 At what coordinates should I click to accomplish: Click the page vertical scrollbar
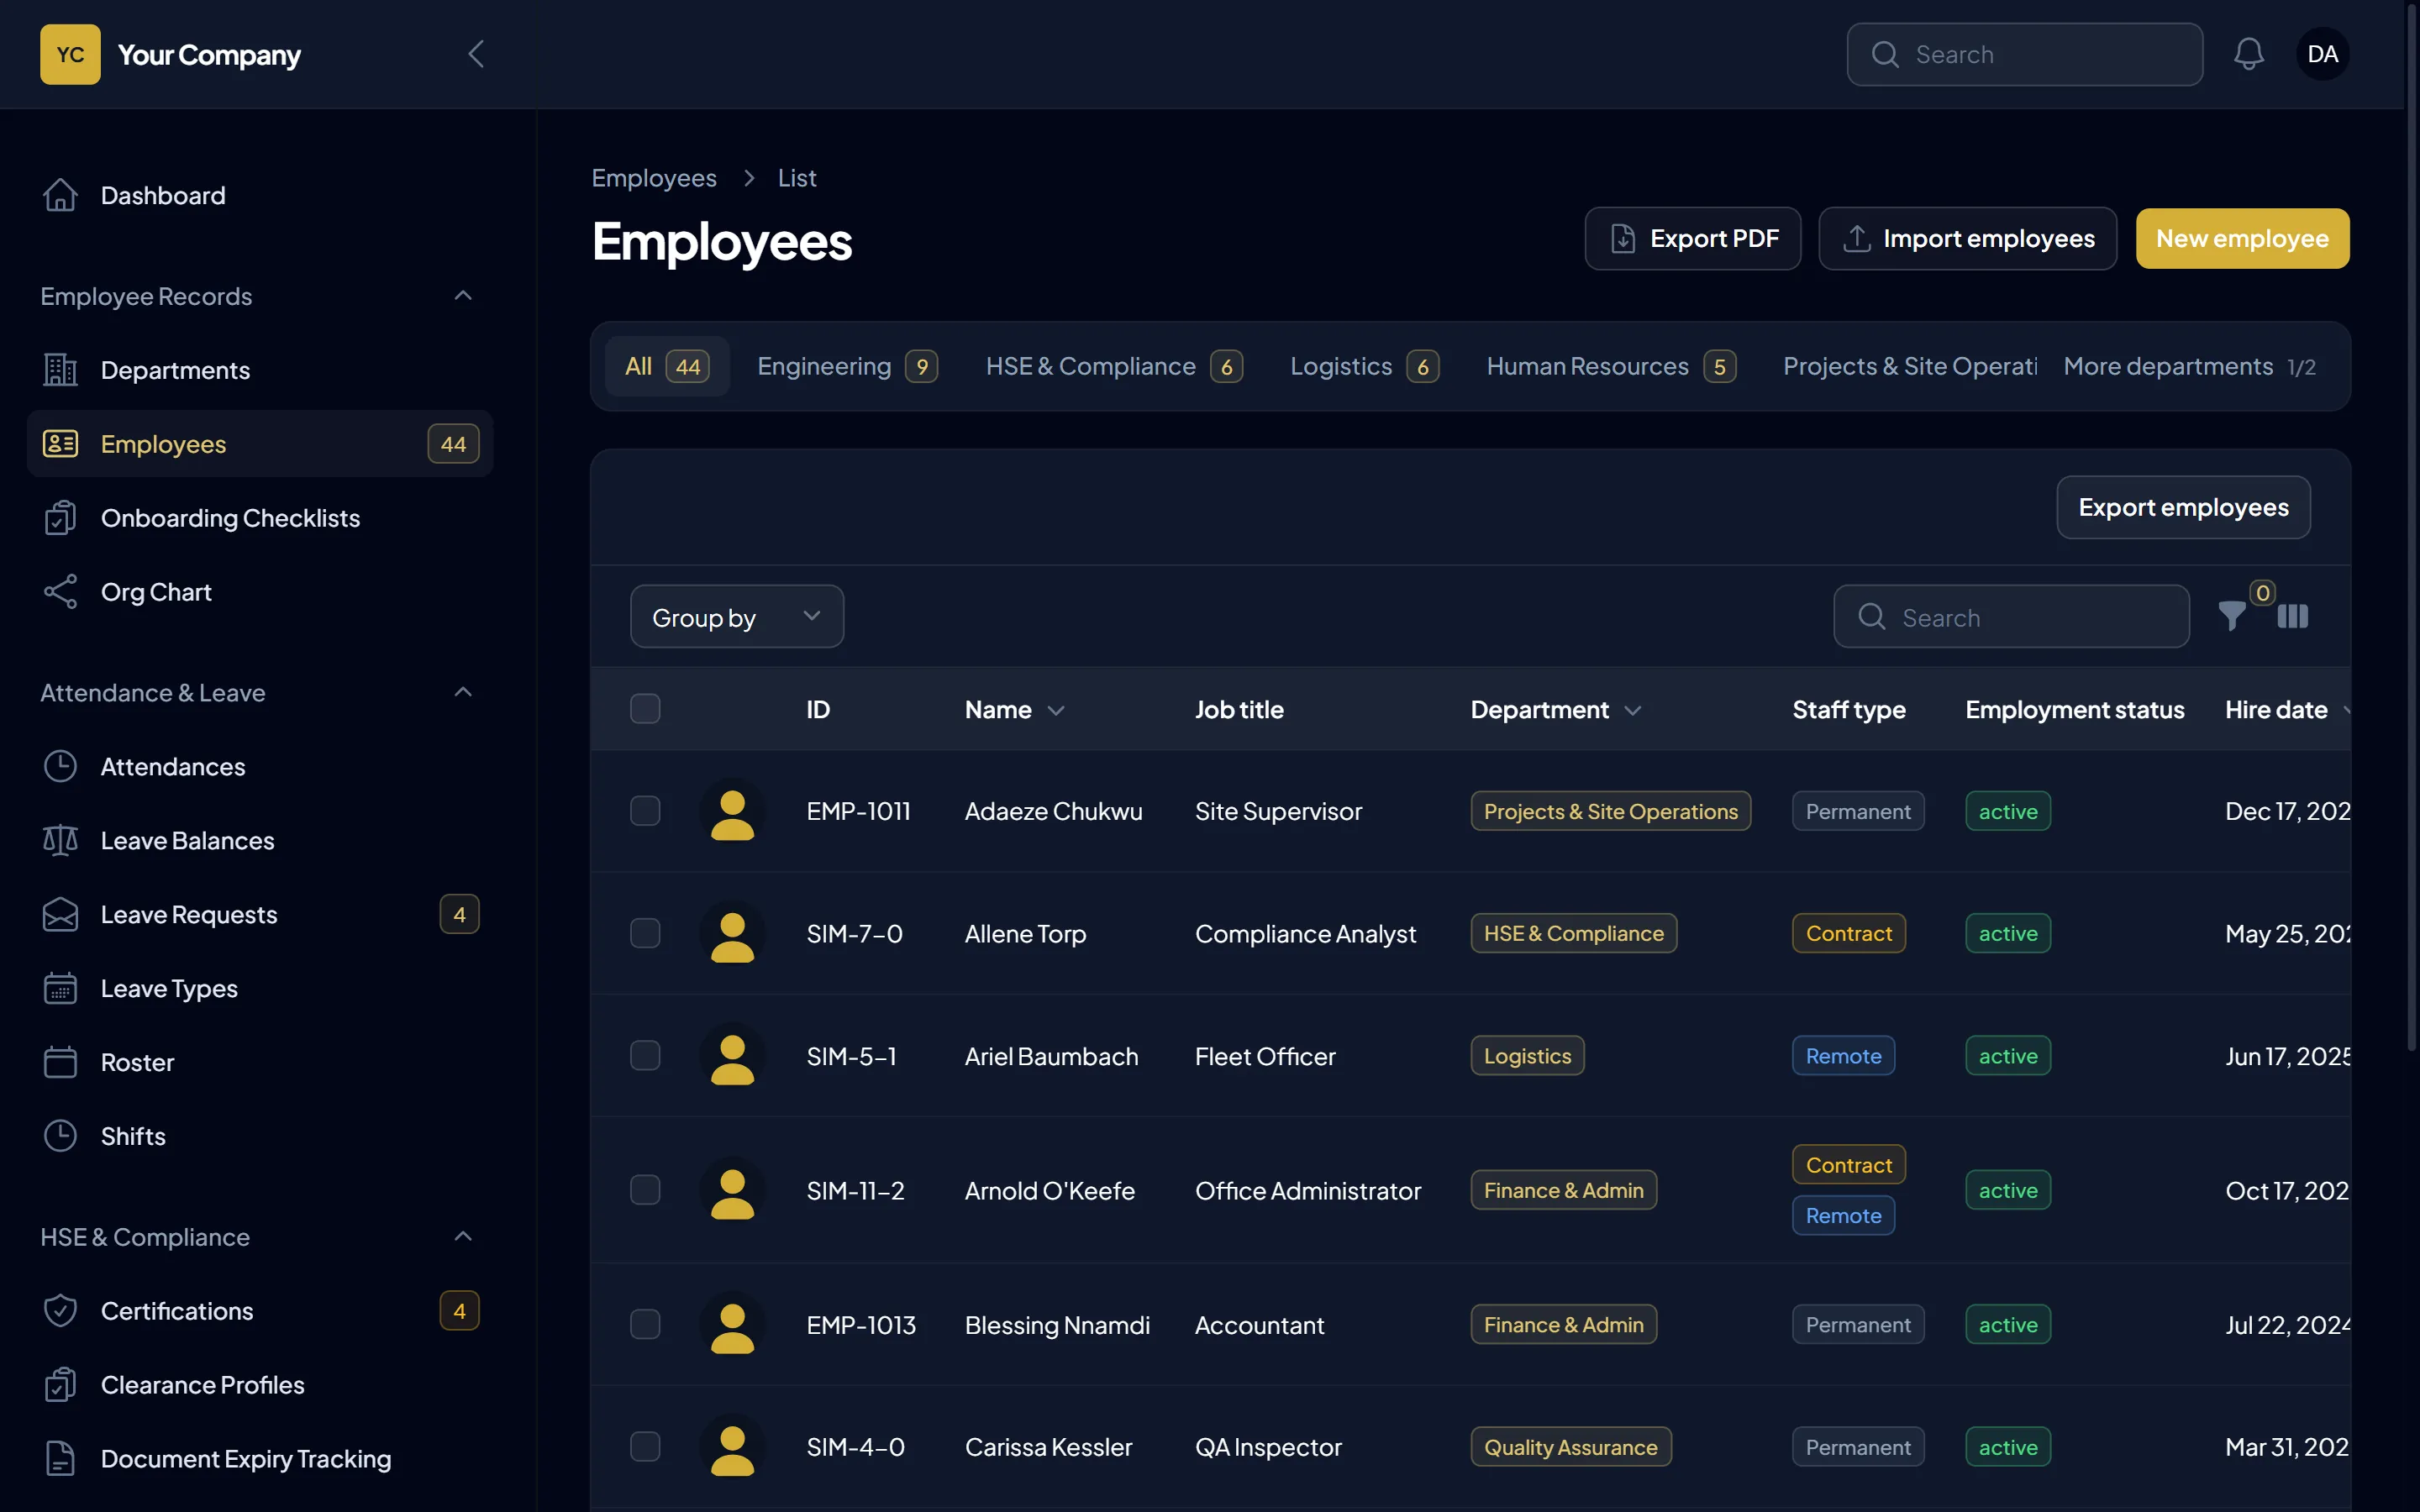click(x=2411, y=530)
